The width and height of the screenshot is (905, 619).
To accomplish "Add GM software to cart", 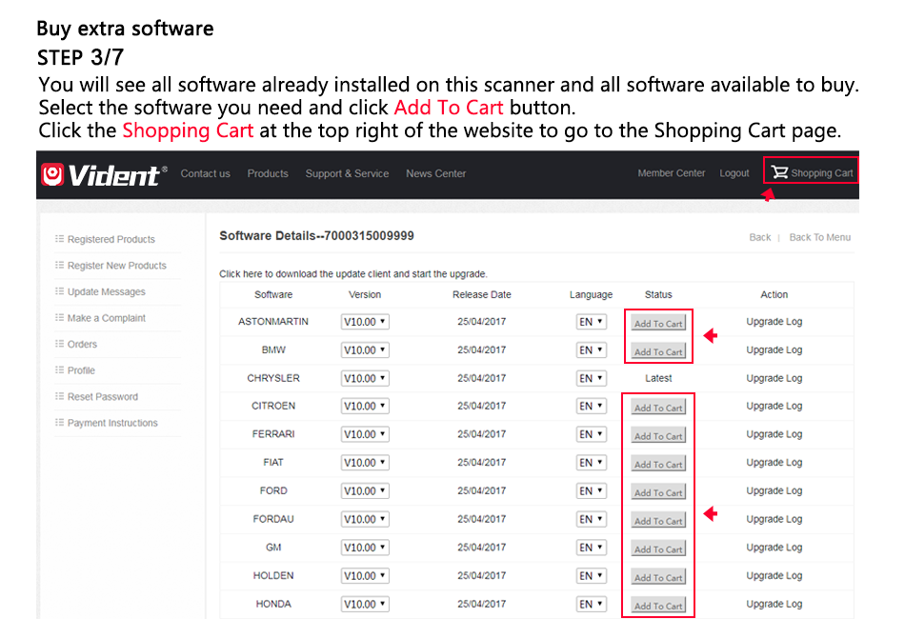I will click(658, 549).
